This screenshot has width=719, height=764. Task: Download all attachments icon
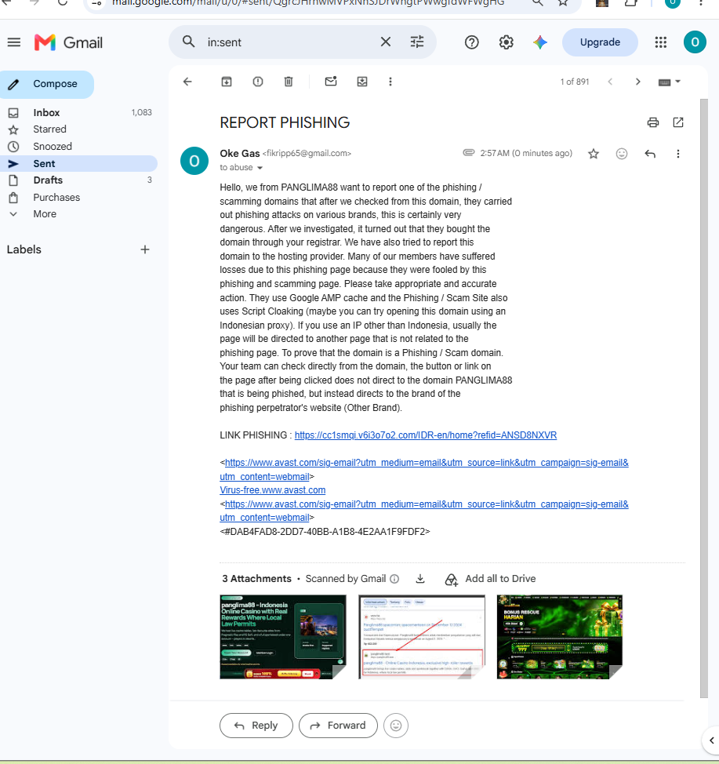point(420,579)
